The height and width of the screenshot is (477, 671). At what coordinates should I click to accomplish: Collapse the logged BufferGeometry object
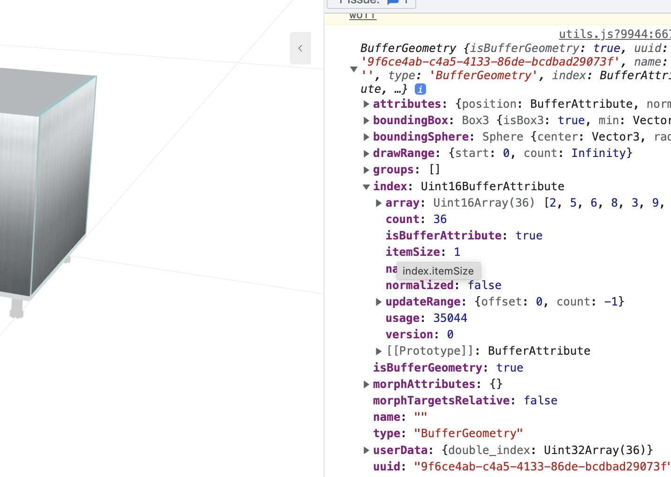(x=354, y=69)
